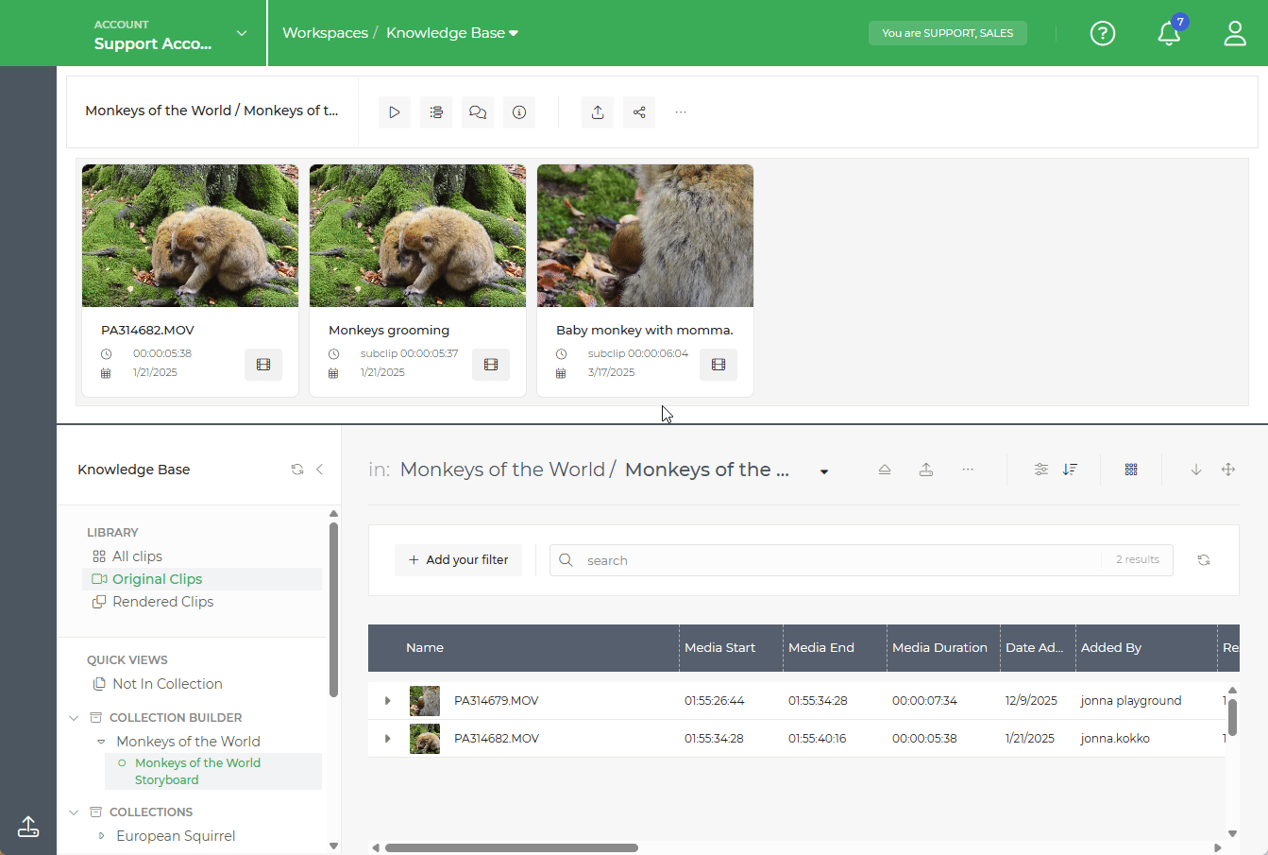Click the share icon in storyboard toolbar

tap(639, 112)
